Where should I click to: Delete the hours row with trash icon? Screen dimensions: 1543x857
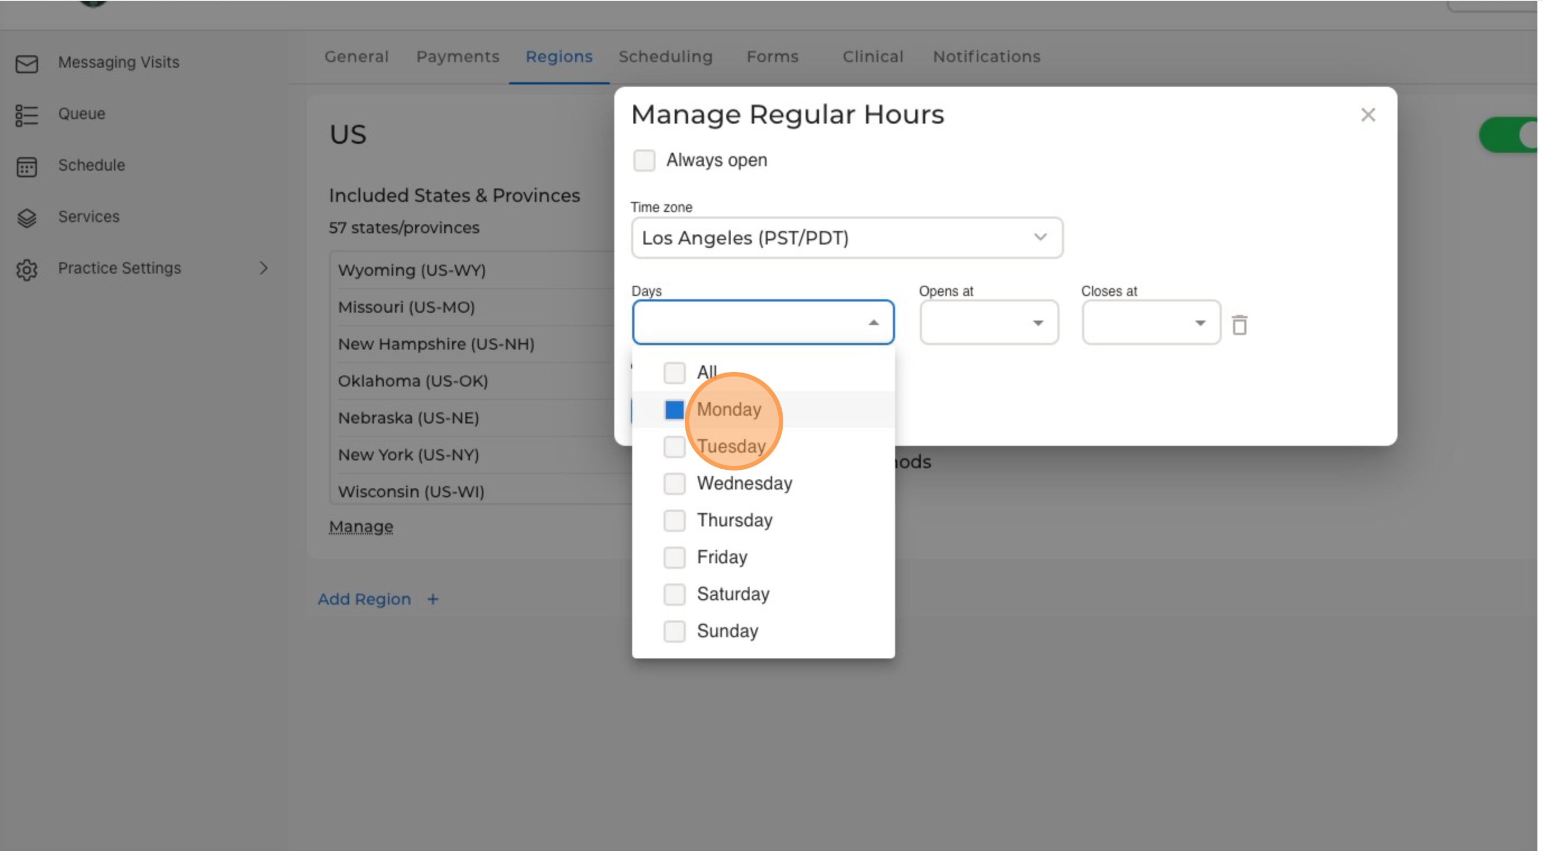pyautogui.click(x=1239, y=324)
